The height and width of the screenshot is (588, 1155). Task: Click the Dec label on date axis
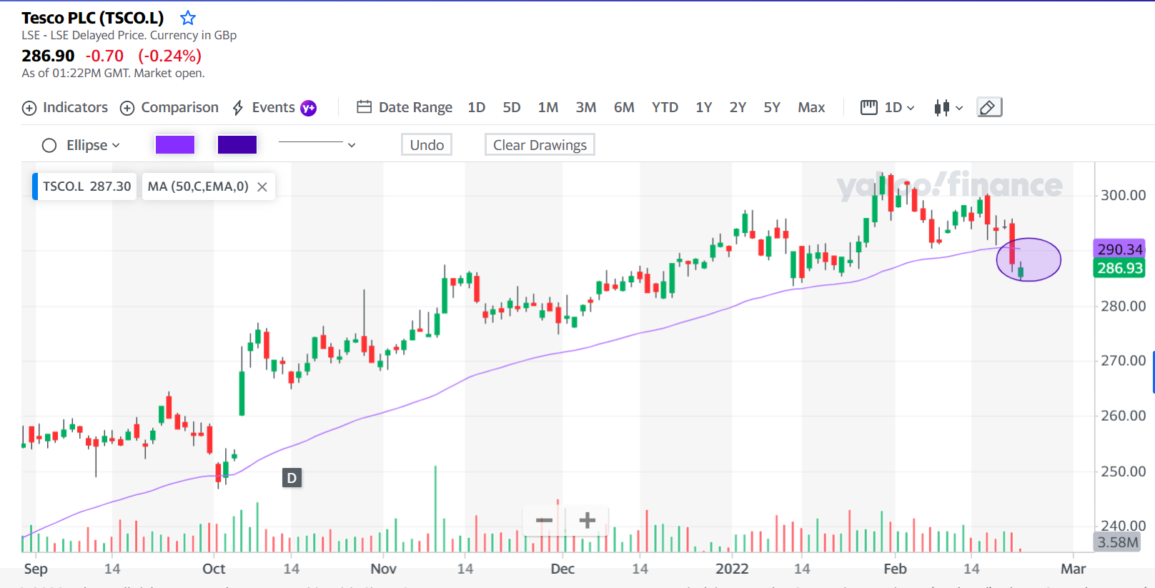[x=562, y=569]
